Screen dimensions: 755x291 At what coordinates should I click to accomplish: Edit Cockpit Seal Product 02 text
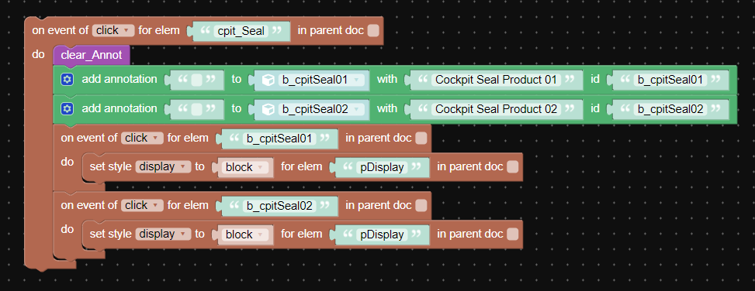coord(496,109)
